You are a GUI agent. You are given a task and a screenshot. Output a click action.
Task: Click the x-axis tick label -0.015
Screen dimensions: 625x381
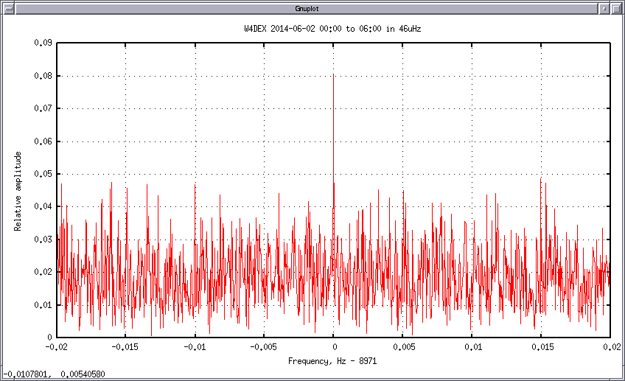click(125, 346)
